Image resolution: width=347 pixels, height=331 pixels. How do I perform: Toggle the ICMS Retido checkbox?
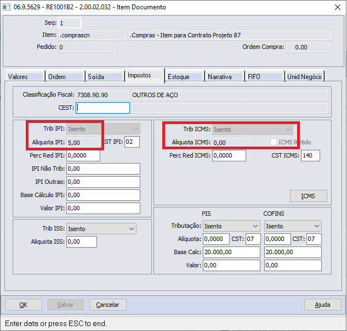pyautogui.click(x=274, y=142)
